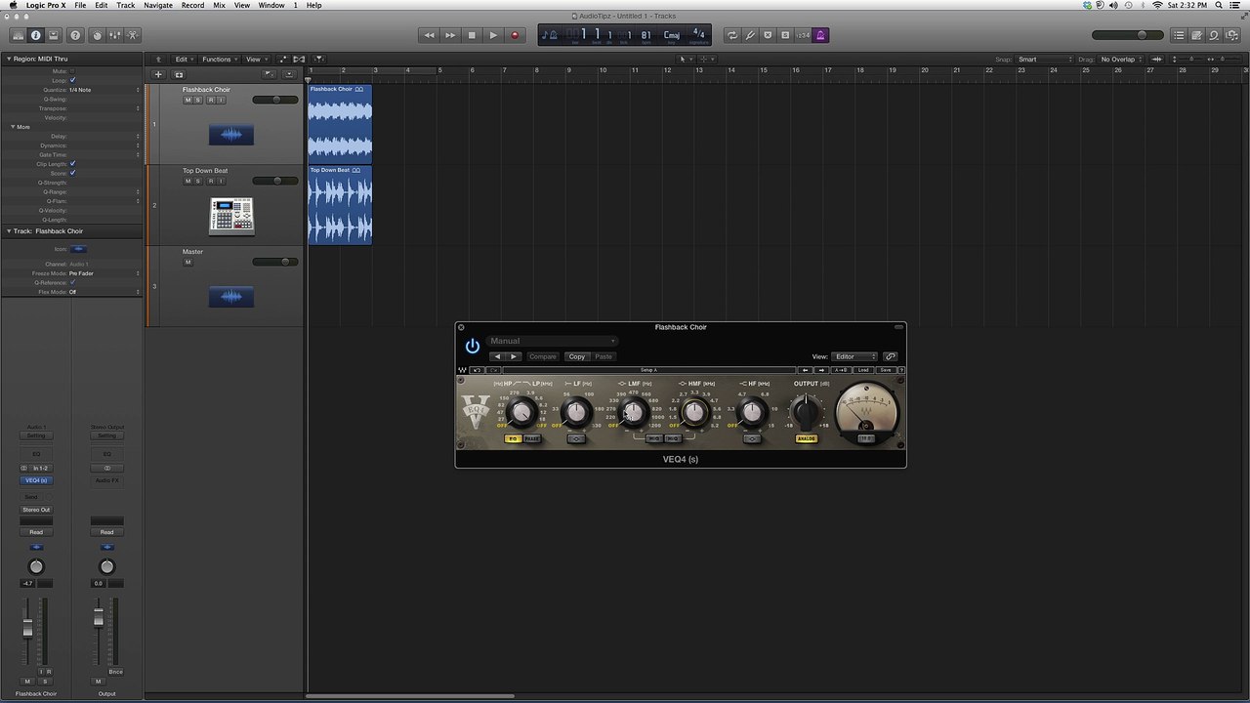Viewport: 1250px width, 703px height.
Task: Open the Drag No Overlap dropdown
Action: click(1122, 60)
